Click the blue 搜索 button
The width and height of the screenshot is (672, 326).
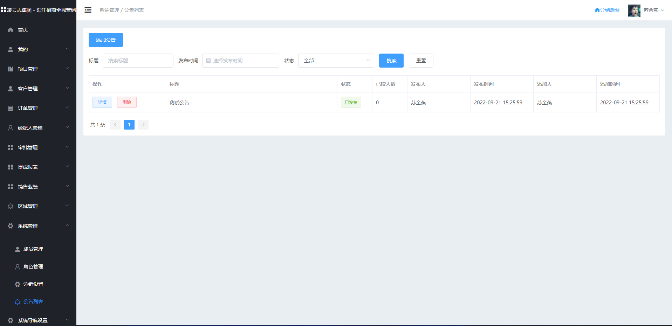coord(391,61)
